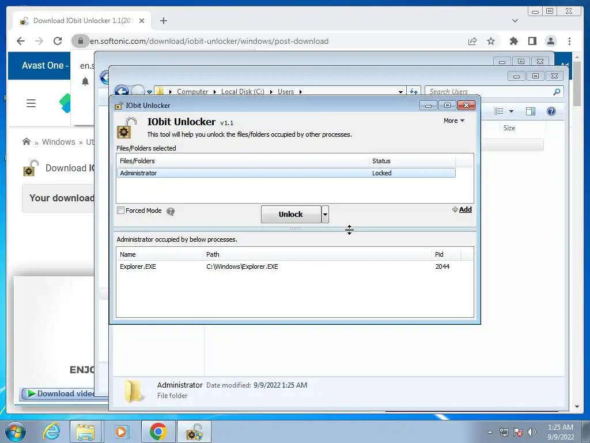Open the Unlock options dropdown arrow
The height and width of the screenshot is (443, 590).
click(x=325, y=215)
